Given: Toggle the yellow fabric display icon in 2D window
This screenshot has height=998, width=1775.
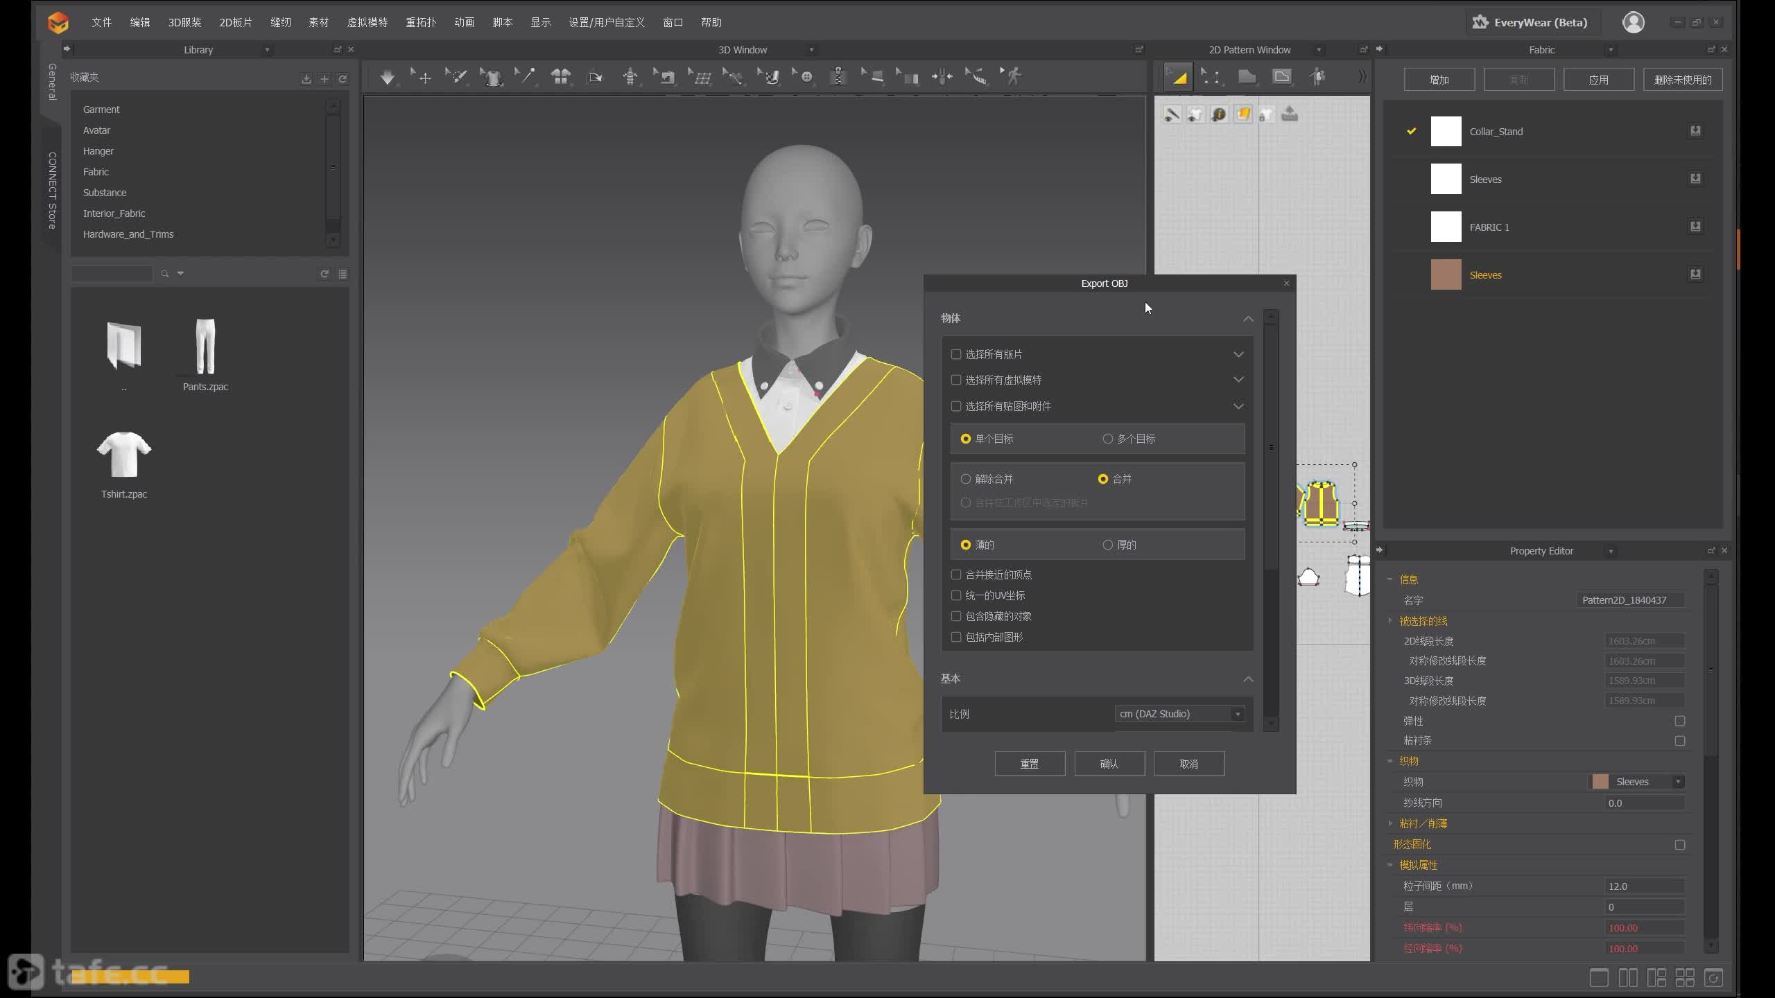Looking at the screenshot, I should click(x=1243, y=114).
